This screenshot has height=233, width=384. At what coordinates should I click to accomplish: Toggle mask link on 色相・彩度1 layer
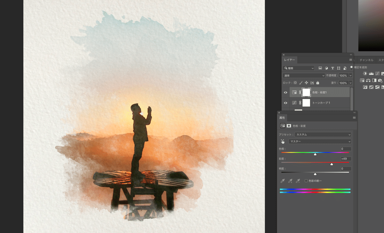tap(300, 92)
